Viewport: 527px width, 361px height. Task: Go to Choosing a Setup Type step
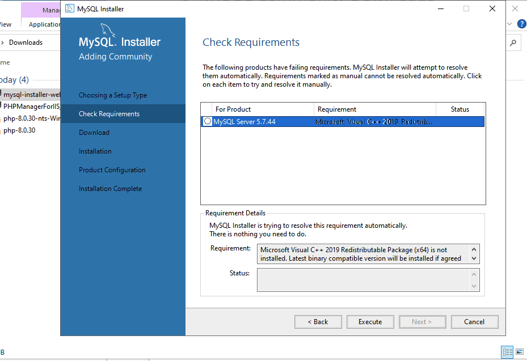click(113, 95)
